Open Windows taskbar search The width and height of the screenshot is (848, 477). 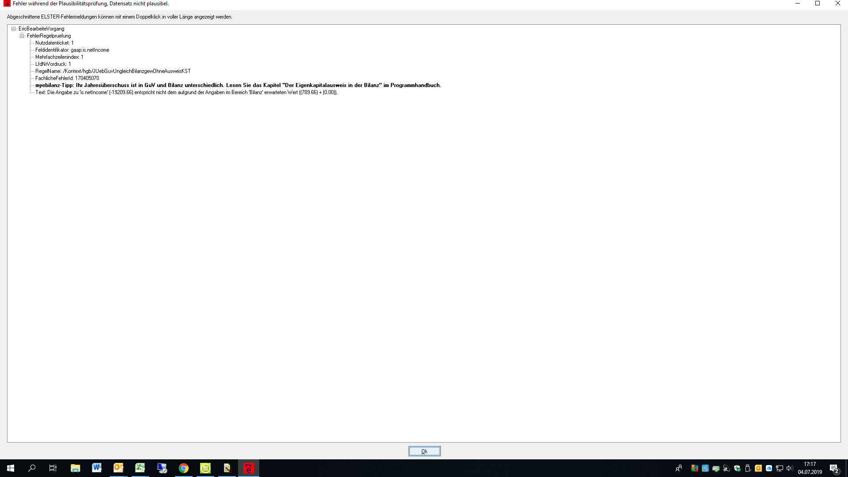(x=32, y=468)
